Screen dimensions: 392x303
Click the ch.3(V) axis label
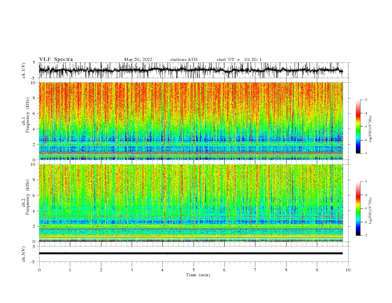pyautogui.click(x=24, y=254)
